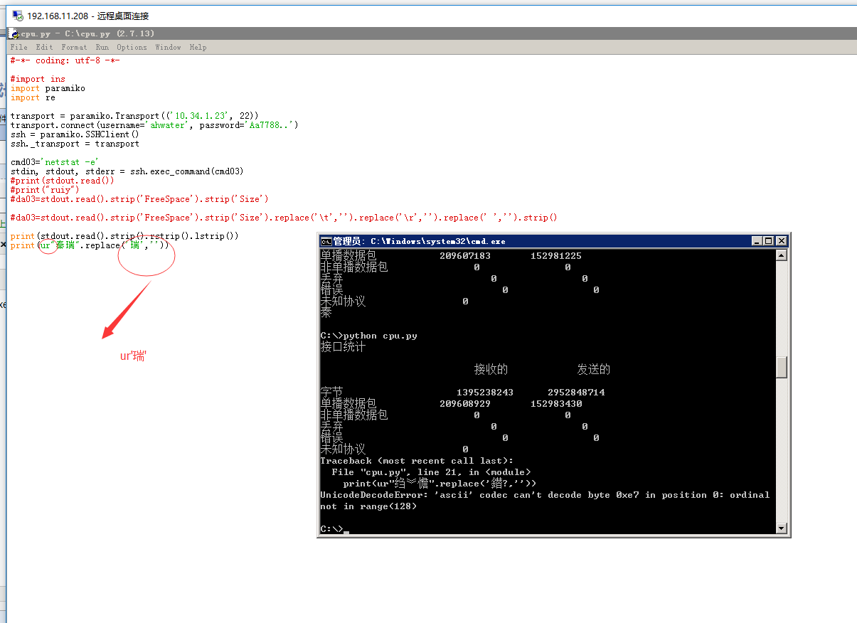Click the commented #da03 line containing .replace('\t','')
The width and height of the screenshot is (857, 623).
[284, 218]
